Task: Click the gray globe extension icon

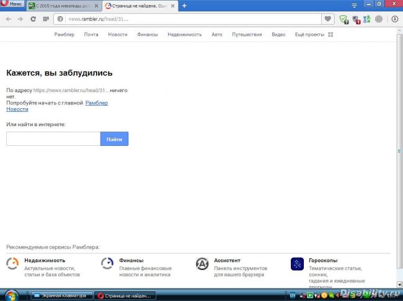Action: point(379,19)
